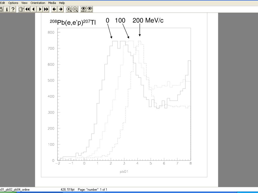This screenshot has height=193, width=258.
Task: Show document info with the i icon
Action: click(x=7, y=9)
